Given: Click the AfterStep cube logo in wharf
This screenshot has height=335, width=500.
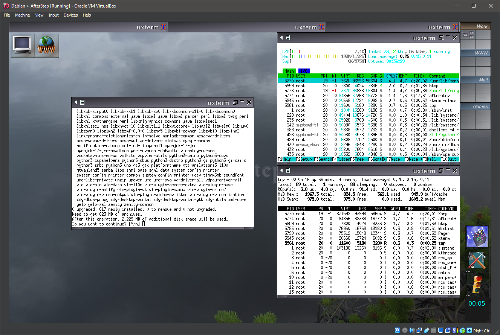Looking at the screenshot, I should [x=477, y=237].
